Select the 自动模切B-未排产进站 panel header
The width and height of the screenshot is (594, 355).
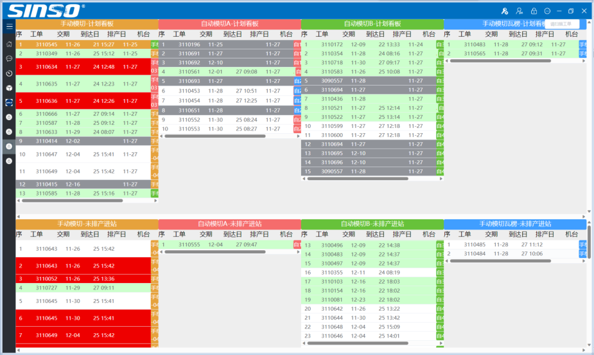click(x=372, y=224)
